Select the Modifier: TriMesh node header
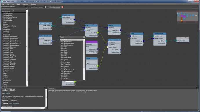The image size is (200, 112). 45,23
